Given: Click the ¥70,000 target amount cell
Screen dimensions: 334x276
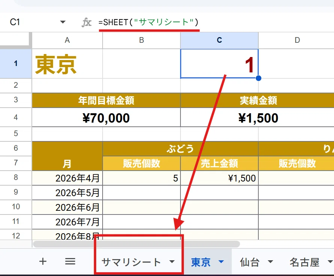Looking at the screenshot, I should click(x=106, y=117).
